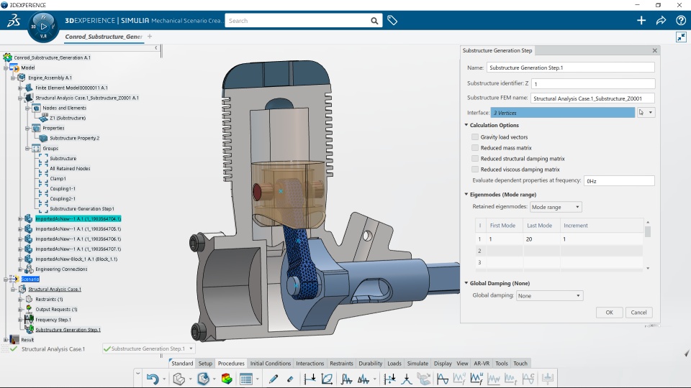This screenshot has width=691, height=388.
Task: Click the Undo icon in toolbar
Action: [x=153, y=379]
